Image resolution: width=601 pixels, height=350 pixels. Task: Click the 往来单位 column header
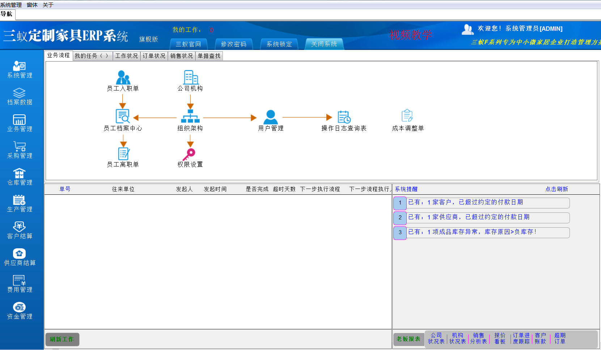click(x=123, y=189)
